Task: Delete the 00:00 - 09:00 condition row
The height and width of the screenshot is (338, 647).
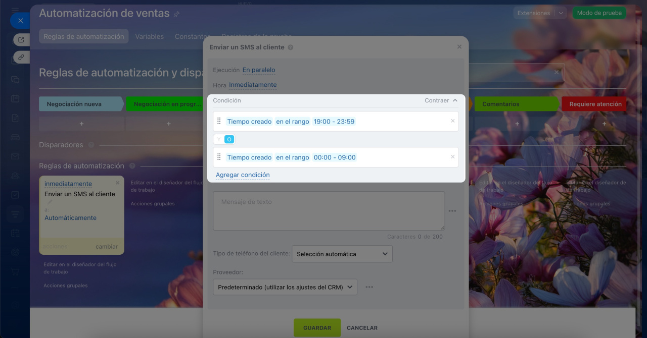Action: point(452,157)
